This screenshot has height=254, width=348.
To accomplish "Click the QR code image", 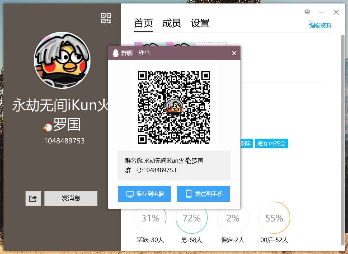I will (x=174, y=107).
